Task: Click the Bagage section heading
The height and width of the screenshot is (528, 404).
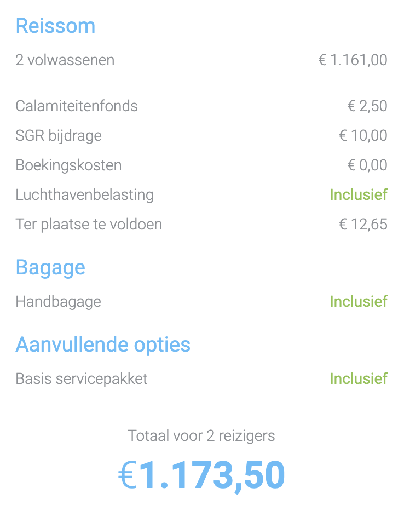Action: (x=50, y=268)
